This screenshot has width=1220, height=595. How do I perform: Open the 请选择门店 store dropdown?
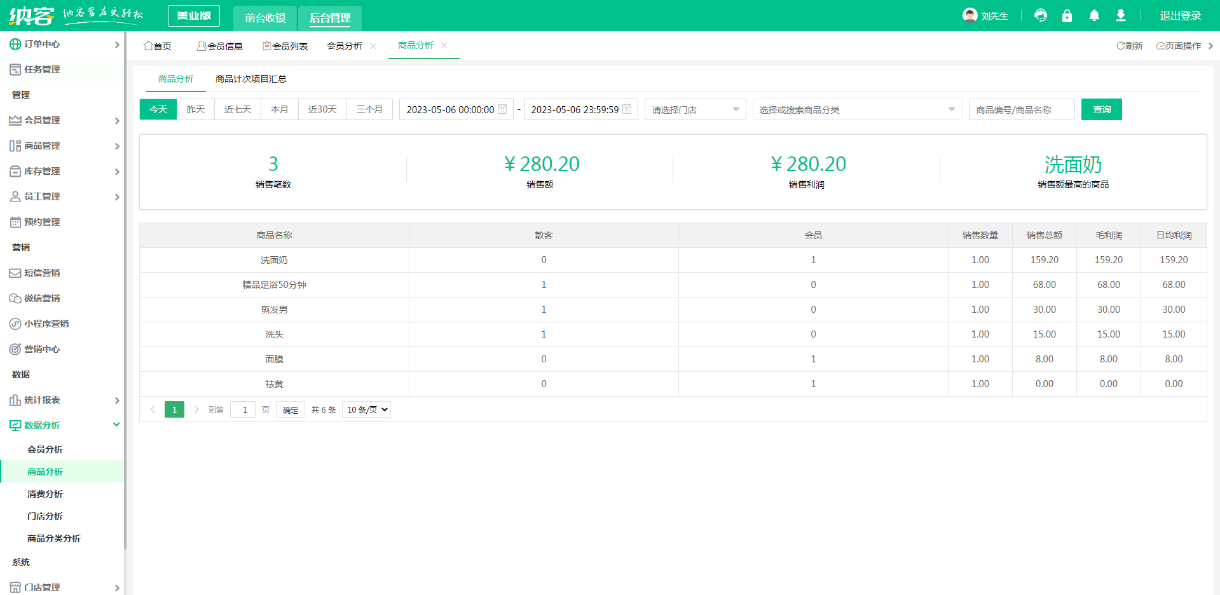point(695,109)
